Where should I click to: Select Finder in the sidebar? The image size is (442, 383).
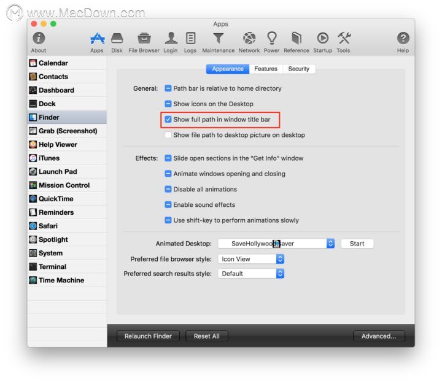pyautogui.click(x=67, y=117)
